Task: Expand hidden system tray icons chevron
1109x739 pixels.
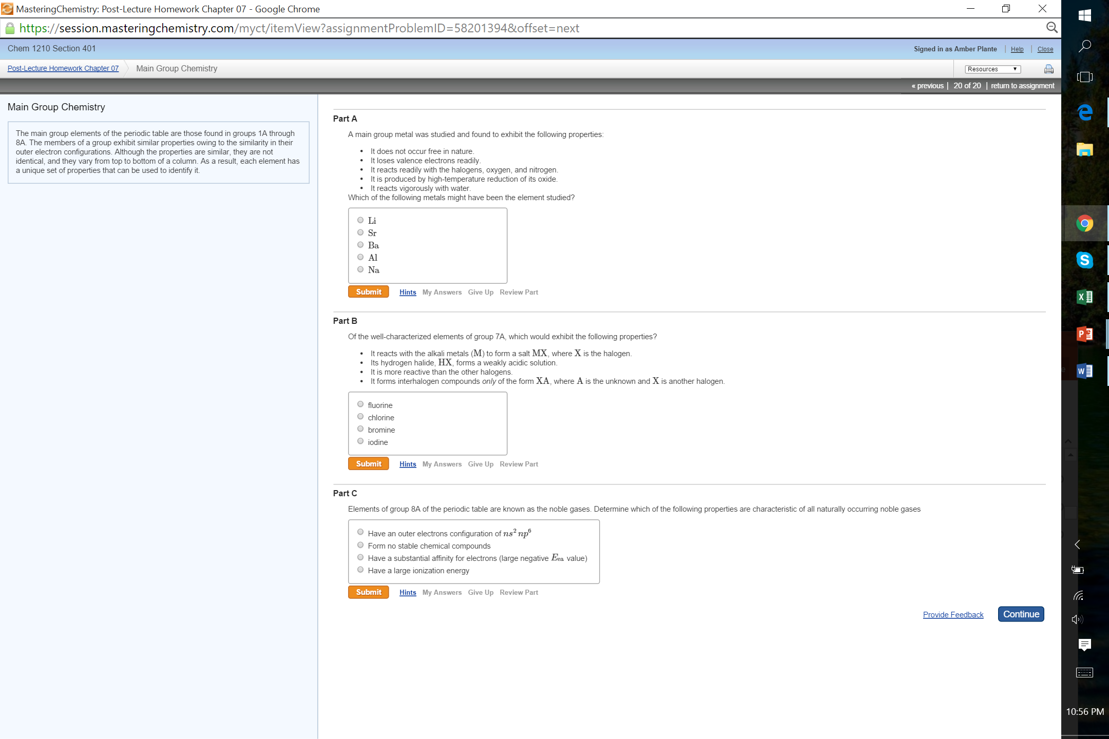Action: [x=1077, y=544]
